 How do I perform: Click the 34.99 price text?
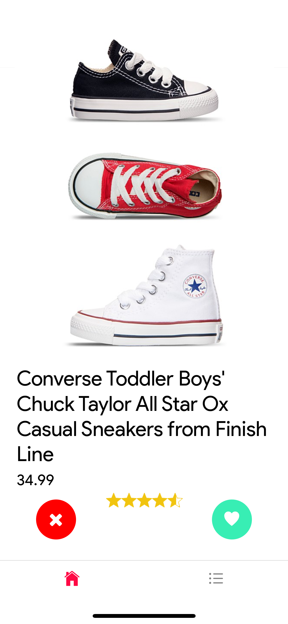tap(36, 480)
